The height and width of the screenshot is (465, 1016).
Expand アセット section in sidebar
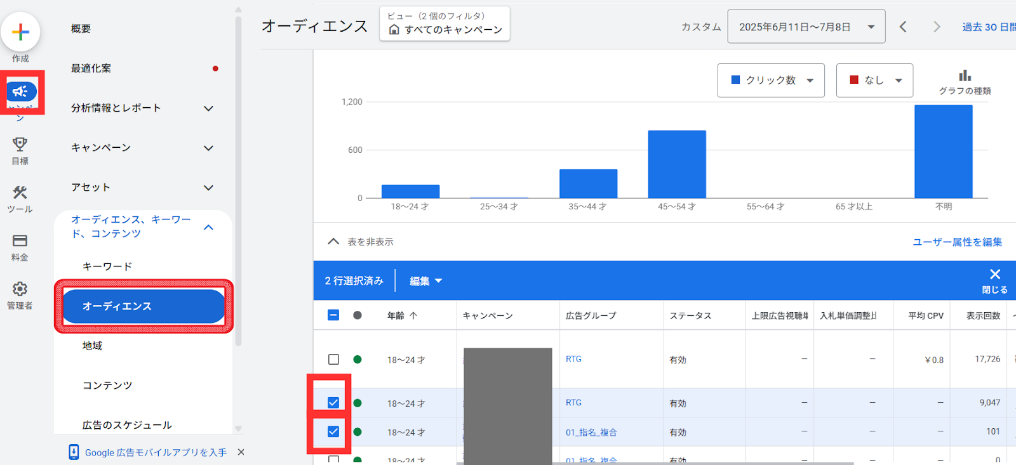(x=208, y=188)
